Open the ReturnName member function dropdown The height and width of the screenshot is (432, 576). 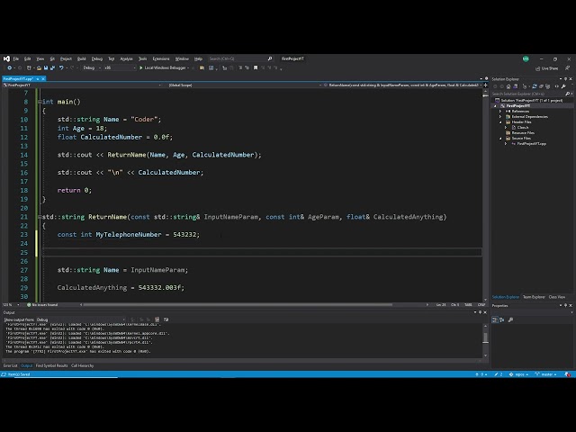[403, 85]
